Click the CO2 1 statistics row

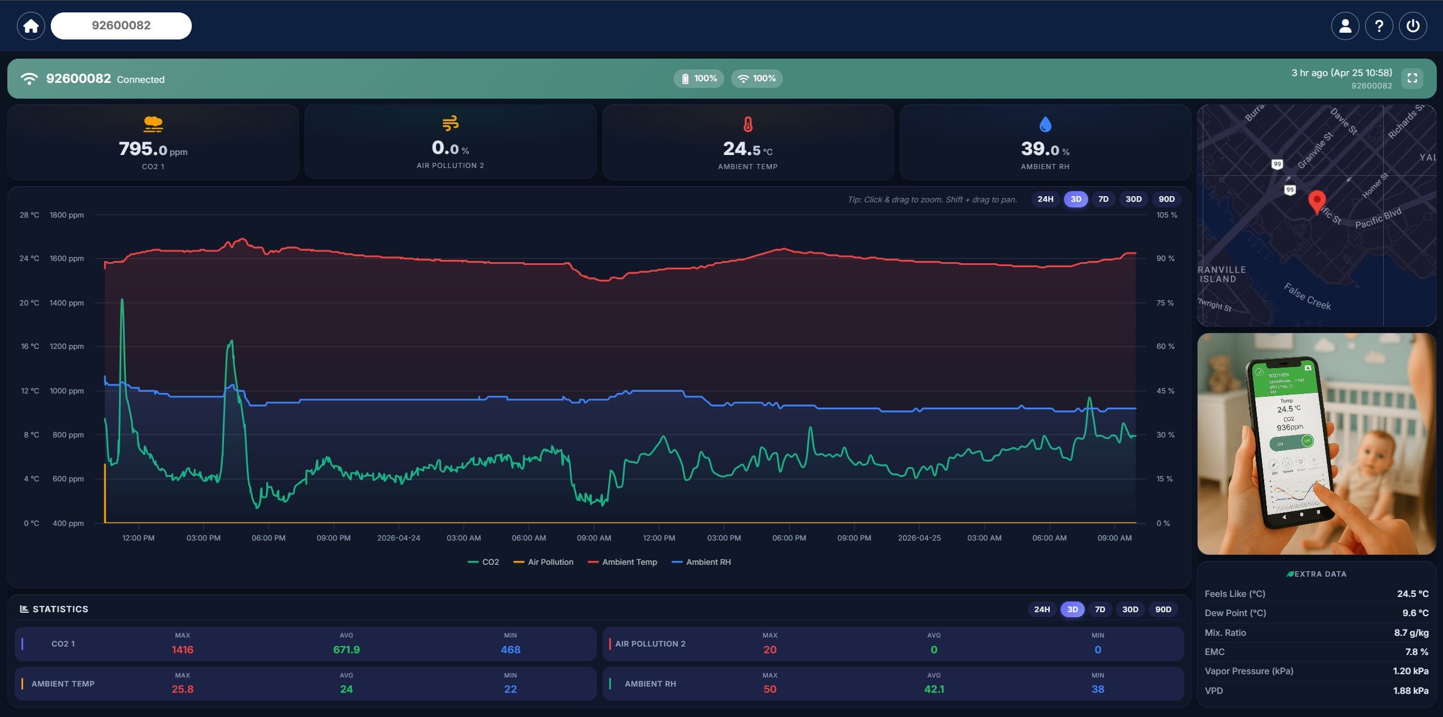(x=305, y=644)
